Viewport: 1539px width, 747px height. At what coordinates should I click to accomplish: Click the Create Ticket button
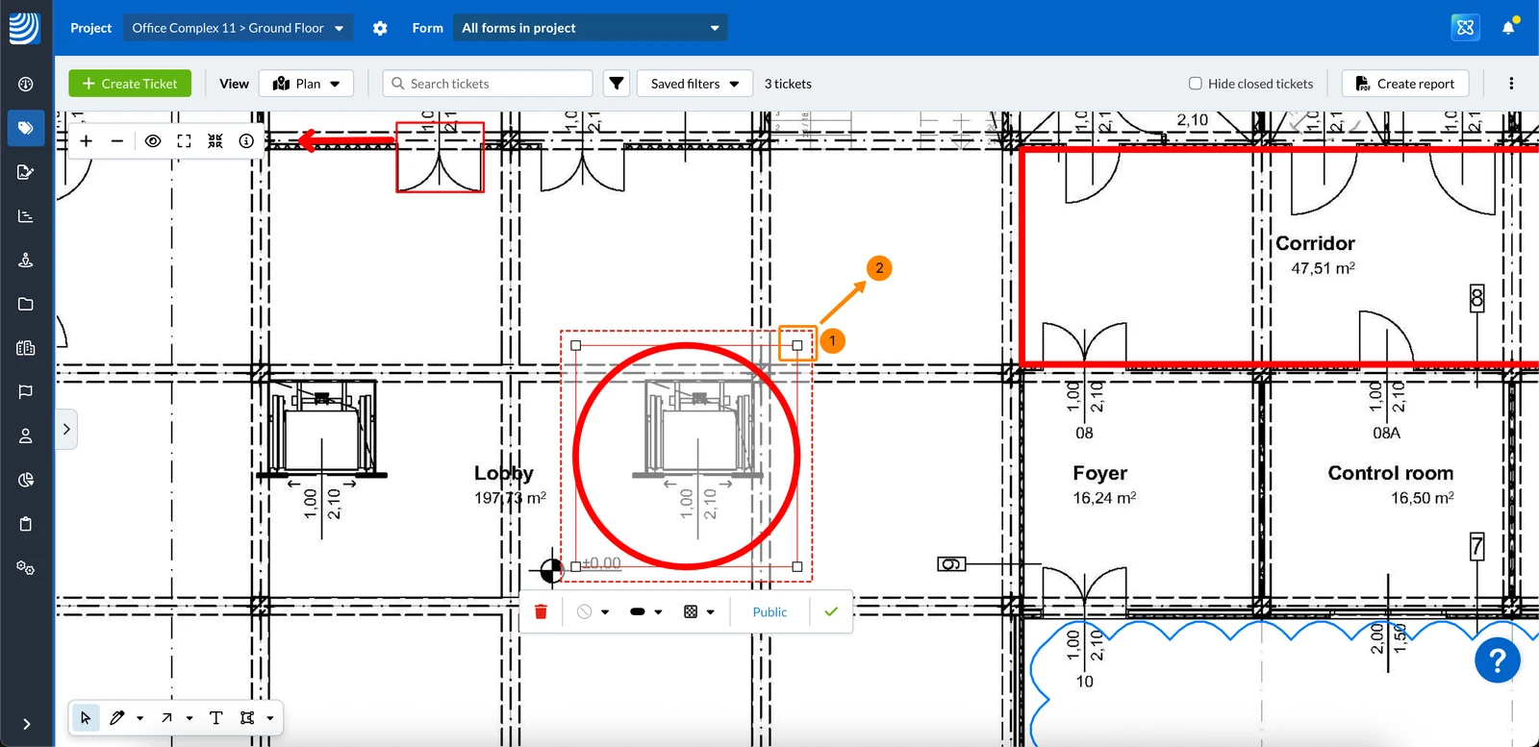pos(130,84)
